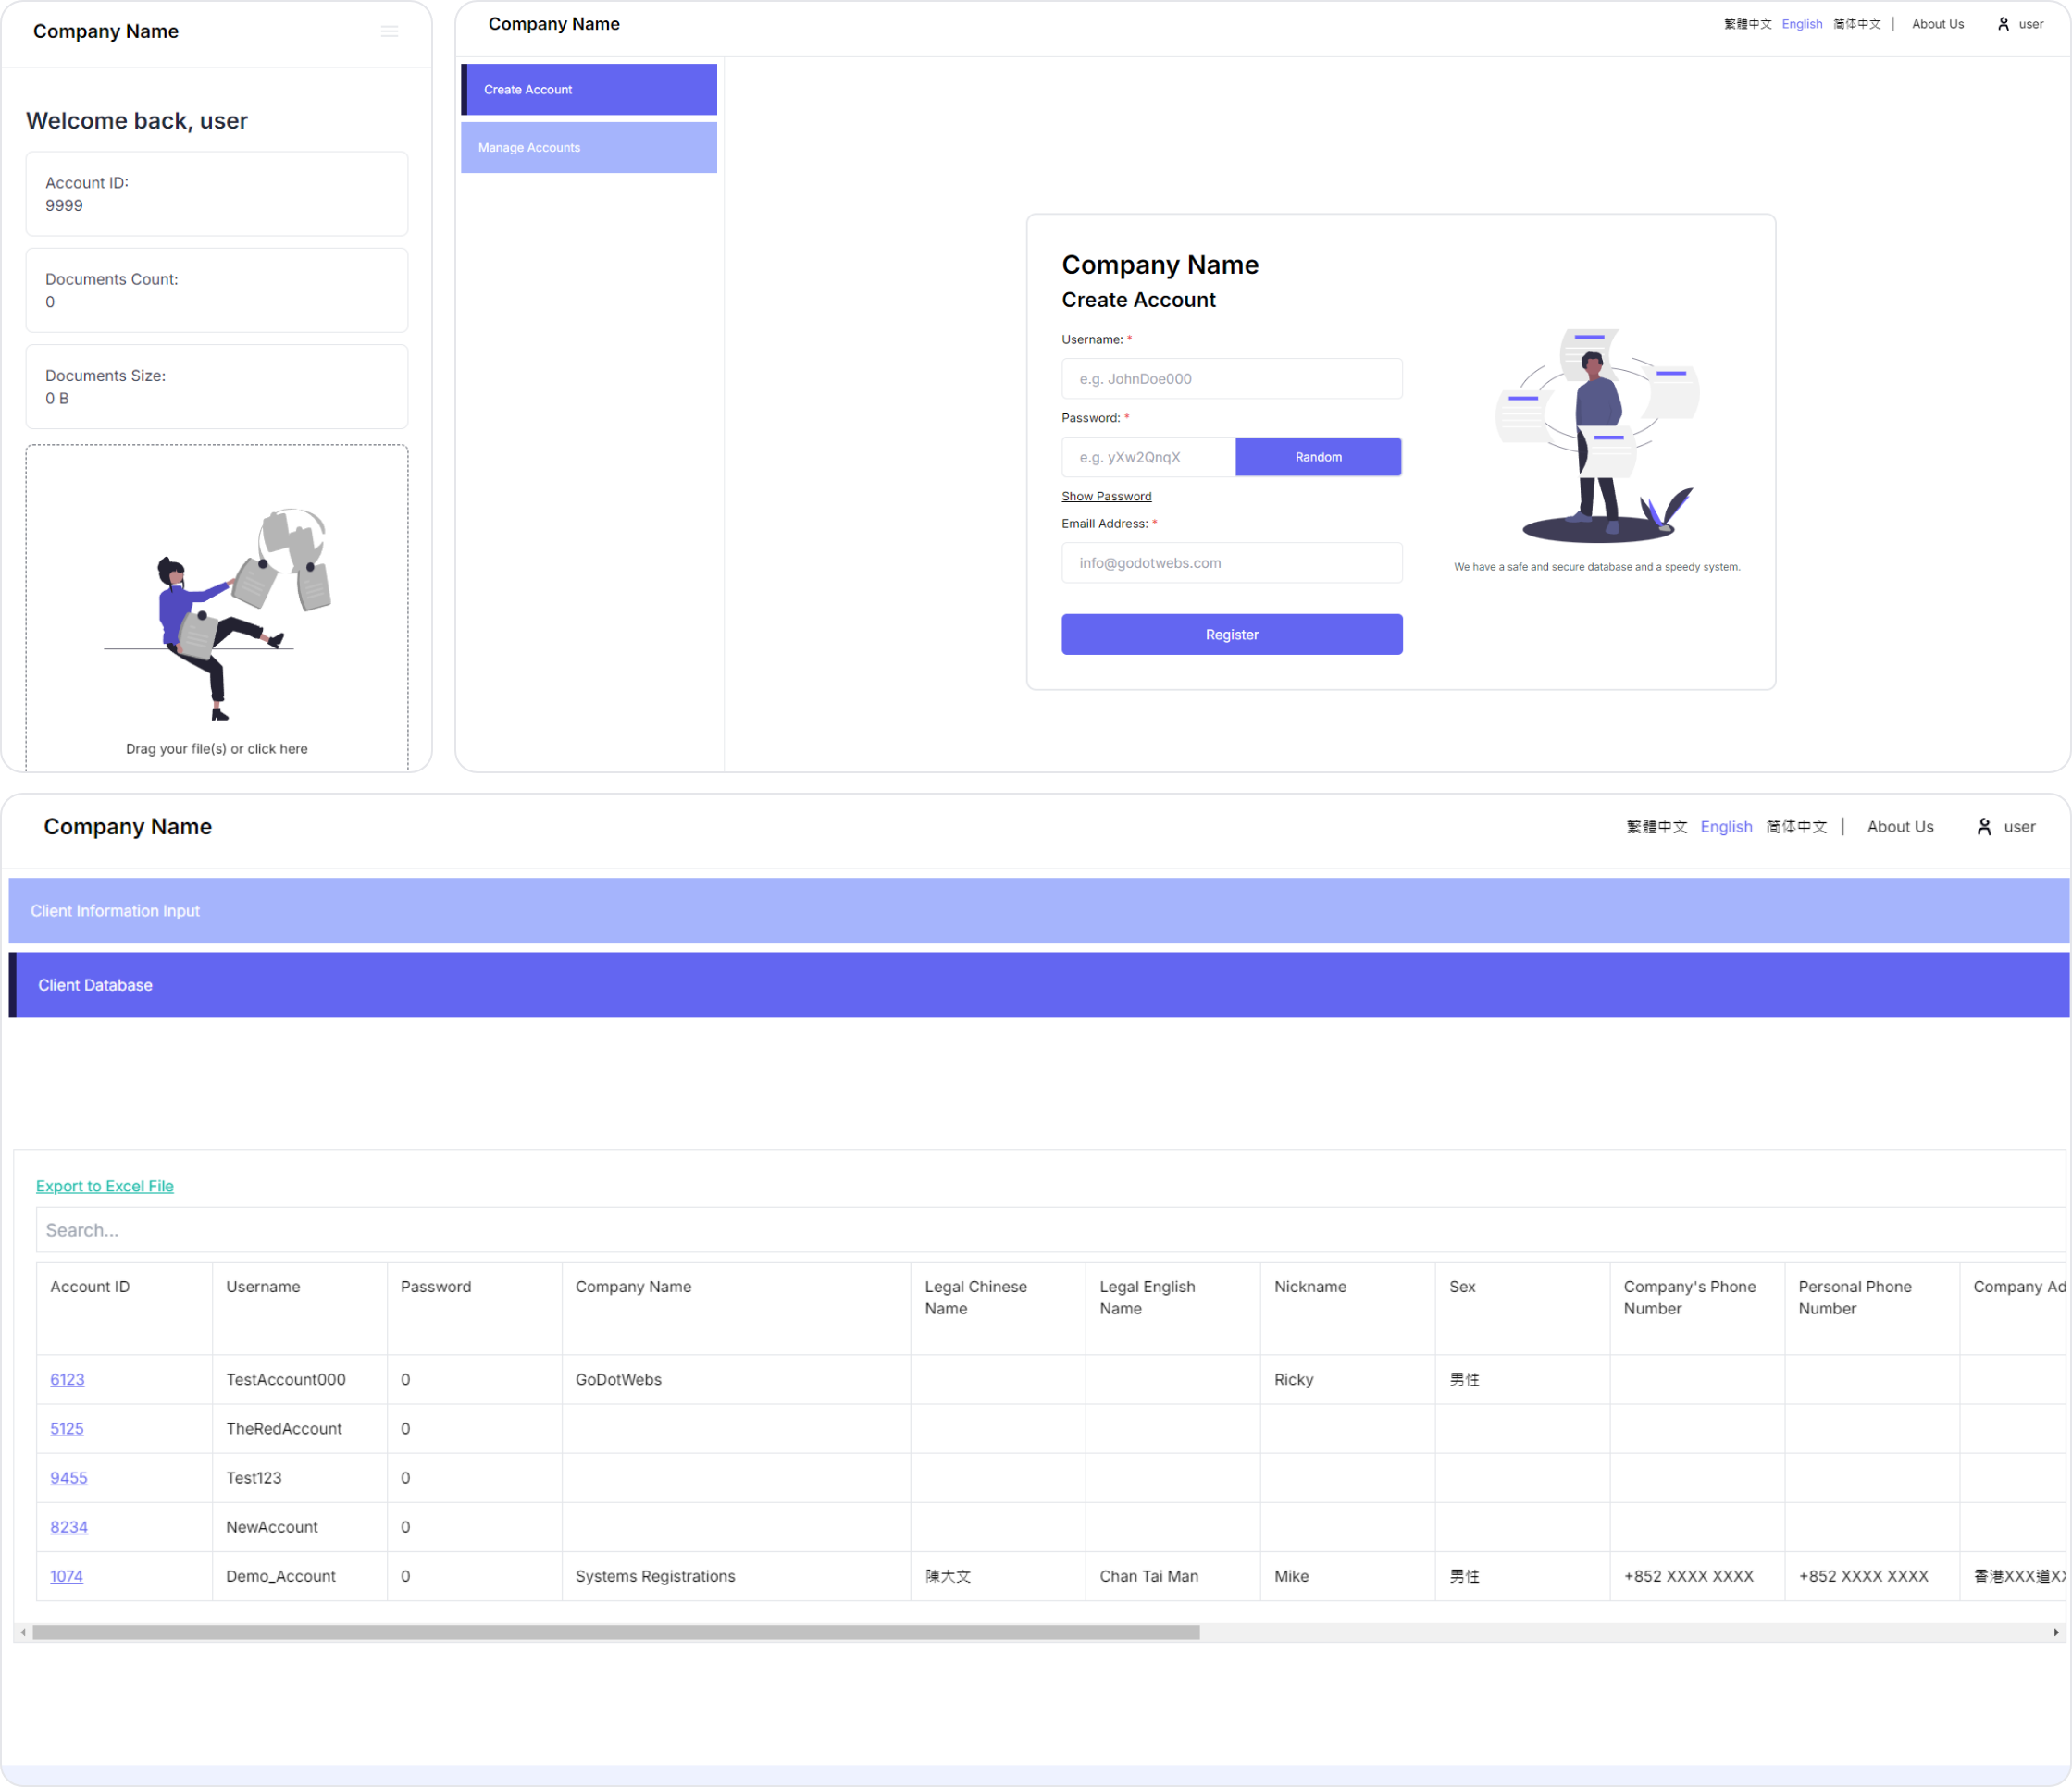Click the Export to Excel File link
Image resolution: width=2072 pixels, height=1787 pixels.
click(x=105, y=1187)
